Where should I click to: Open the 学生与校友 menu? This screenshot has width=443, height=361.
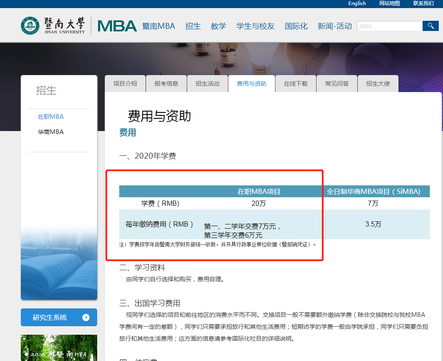(x=255, y=26)
